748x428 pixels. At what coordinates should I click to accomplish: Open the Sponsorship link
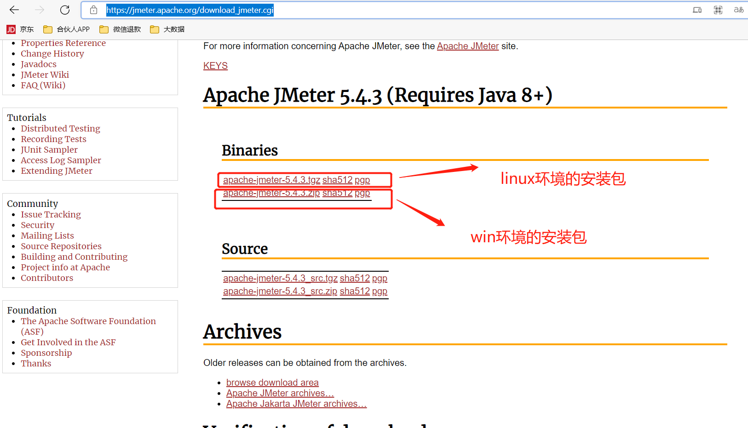[x=46, y=353]
